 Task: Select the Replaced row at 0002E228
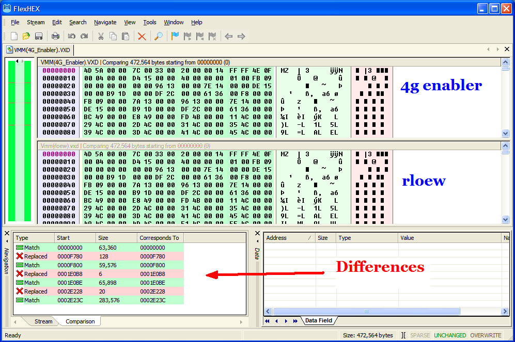pyautogui.click(x=99, y=291)
